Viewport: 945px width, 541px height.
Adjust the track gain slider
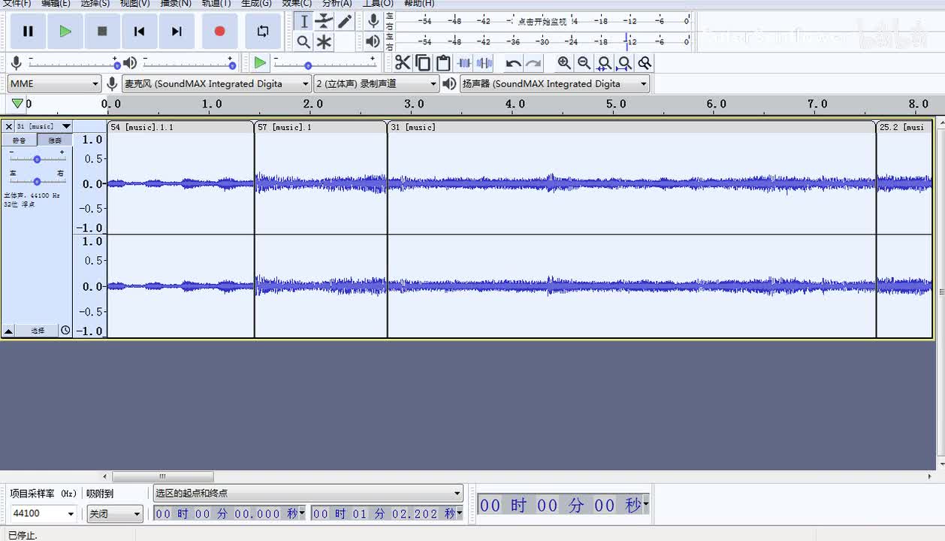click(x=37, y=159)
